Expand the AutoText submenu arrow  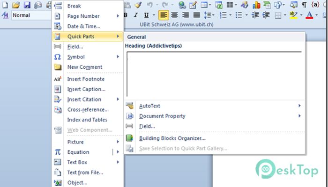click(299, 106)
